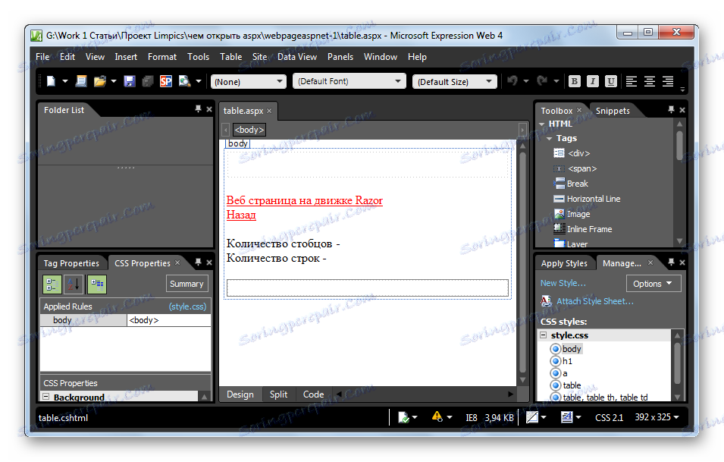Select the body style under style.css

coord(570,348)
